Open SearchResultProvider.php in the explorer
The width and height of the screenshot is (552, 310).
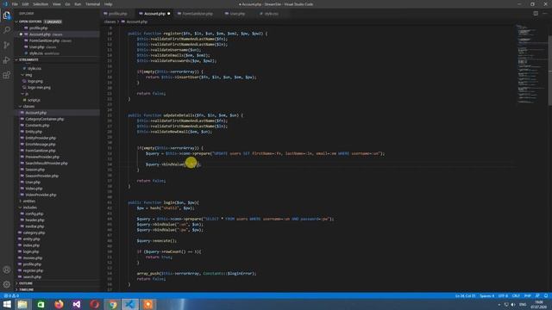pyautogui.click(x=46, y=164)
